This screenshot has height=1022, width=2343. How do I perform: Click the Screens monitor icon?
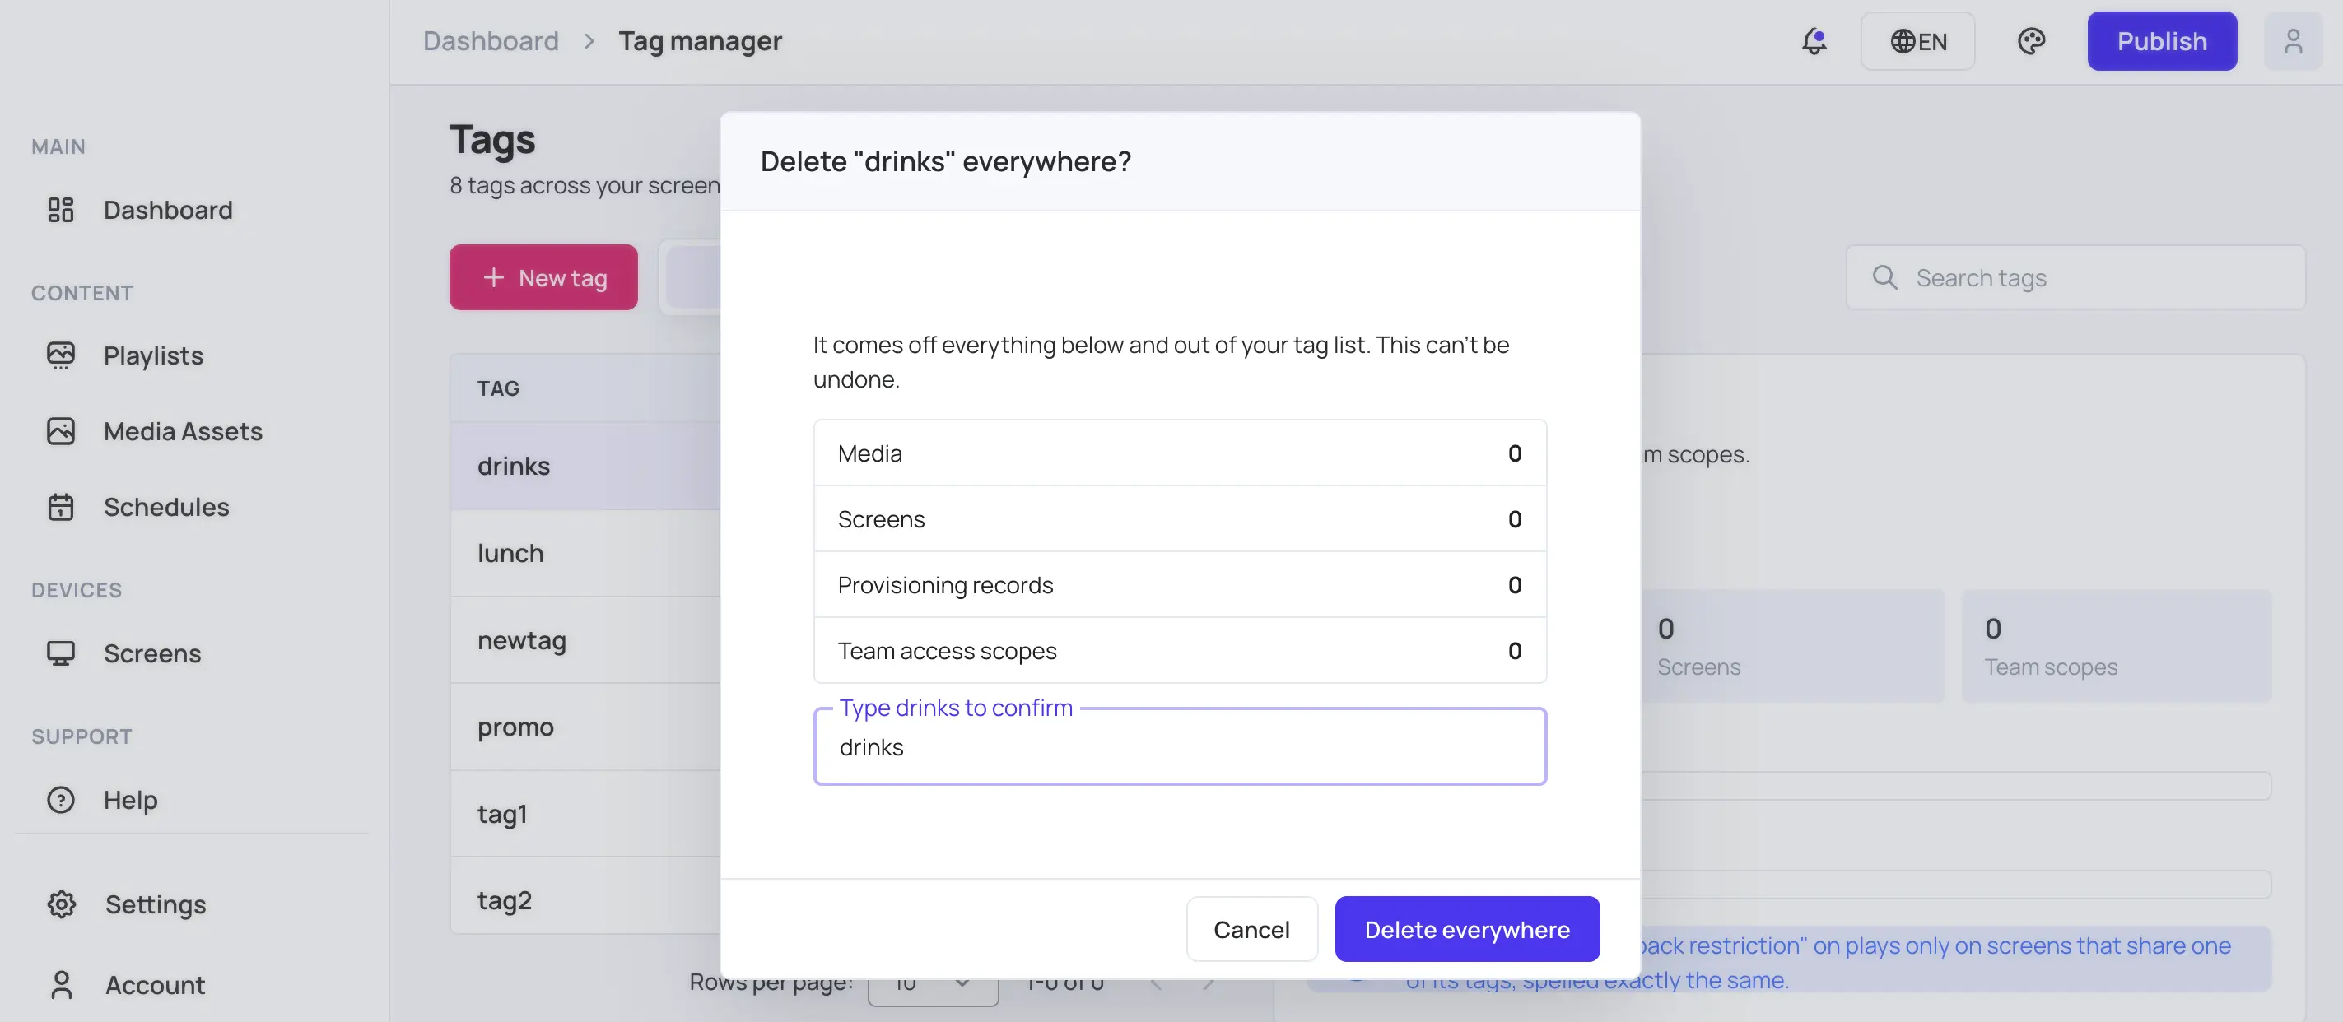[x=61, y=653]
